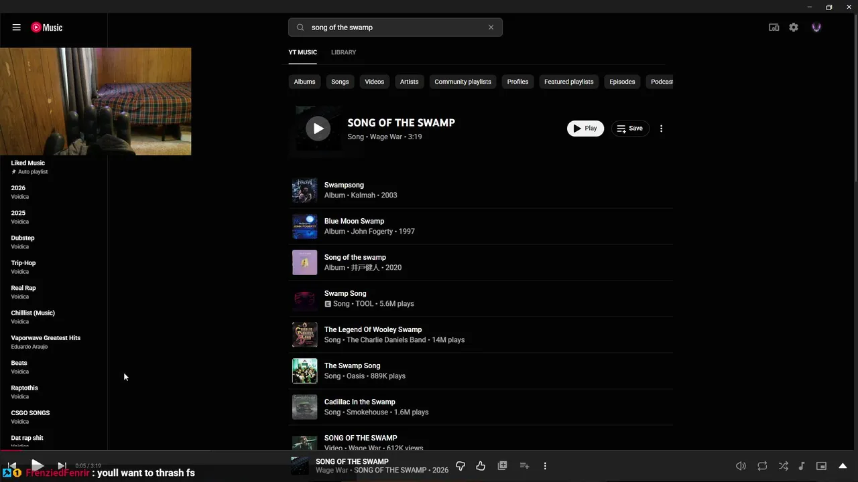Save current song to library icon
This screenshot has width=858, height=482.
pyautogui.click(x=502, y=466)
